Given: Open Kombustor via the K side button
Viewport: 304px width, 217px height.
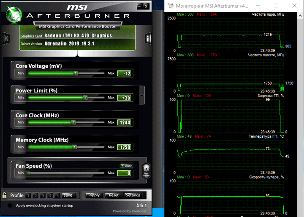Looking at the screenshot, I should pyautogui.click(x=6, y=38).
